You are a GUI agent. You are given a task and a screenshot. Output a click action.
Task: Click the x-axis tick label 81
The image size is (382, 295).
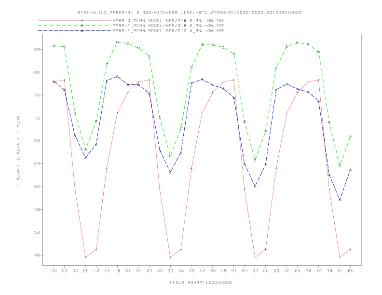click(x=340, y=271)
